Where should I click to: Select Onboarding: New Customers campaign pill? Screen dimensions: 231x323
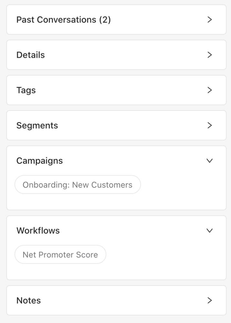[78, 184]
